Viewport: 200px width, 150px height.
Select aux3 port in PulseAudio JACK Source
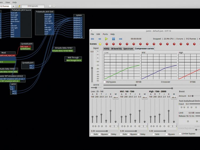pos(15,37)
